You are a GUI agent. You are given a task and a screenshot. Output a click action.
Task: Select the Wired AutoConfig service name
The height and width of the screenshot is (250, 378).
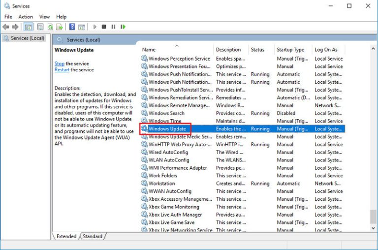pyautogui.click(x=168, y=152)
